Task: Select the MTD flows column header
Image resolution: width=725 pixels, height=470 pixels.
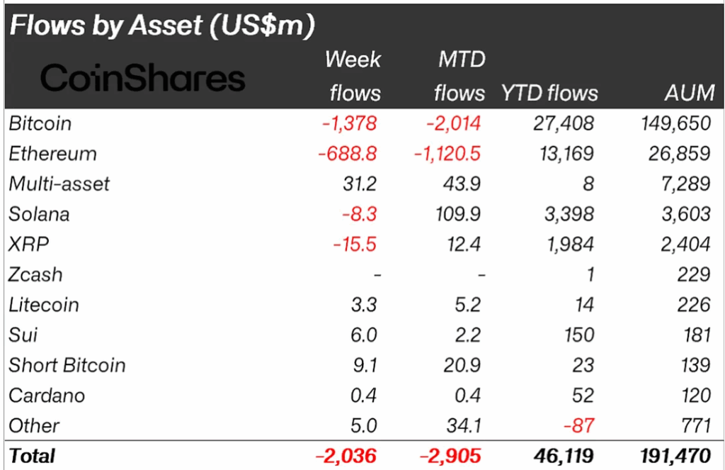Action: (x=459, y=76)
